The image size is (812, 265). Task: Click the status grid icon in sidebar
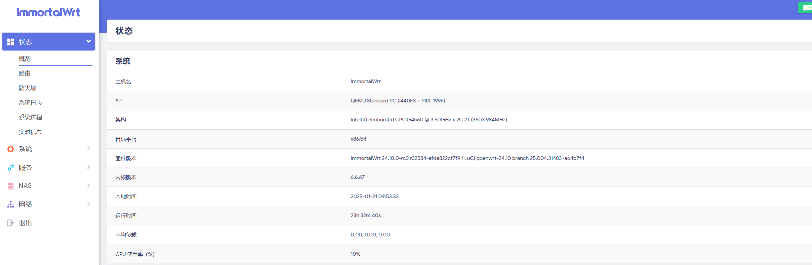point(11,42)
